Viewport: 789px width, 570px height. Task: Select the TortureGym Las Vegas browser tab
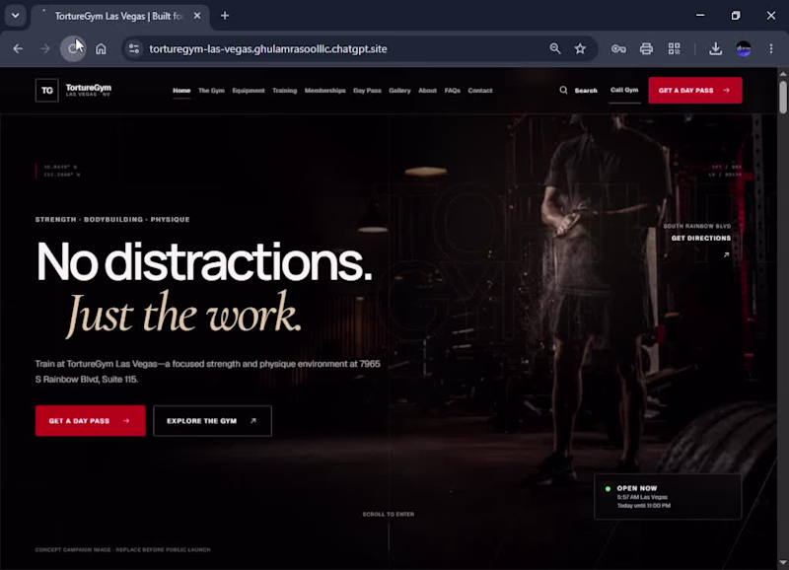(x=119, y=16)
